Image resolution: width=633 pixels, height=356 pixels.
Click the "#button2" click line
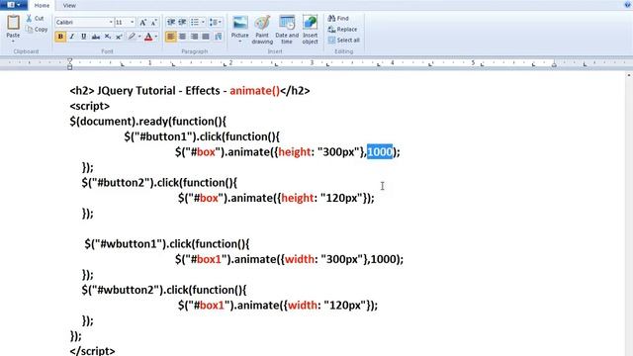(159, 182)
